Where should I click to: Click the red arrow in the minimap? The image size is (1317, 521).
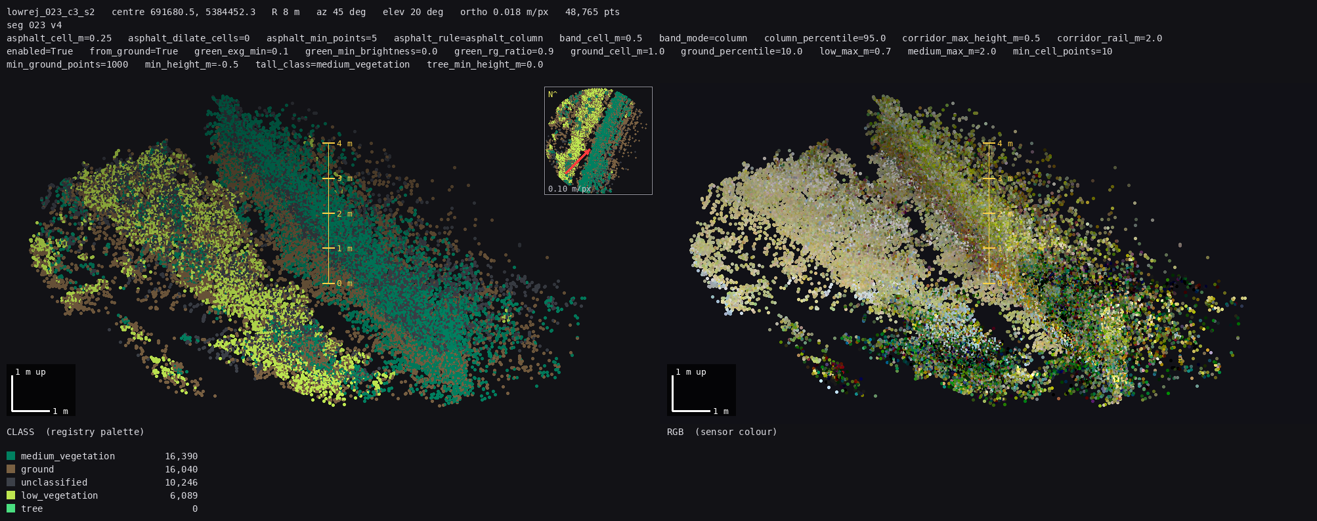578,161
